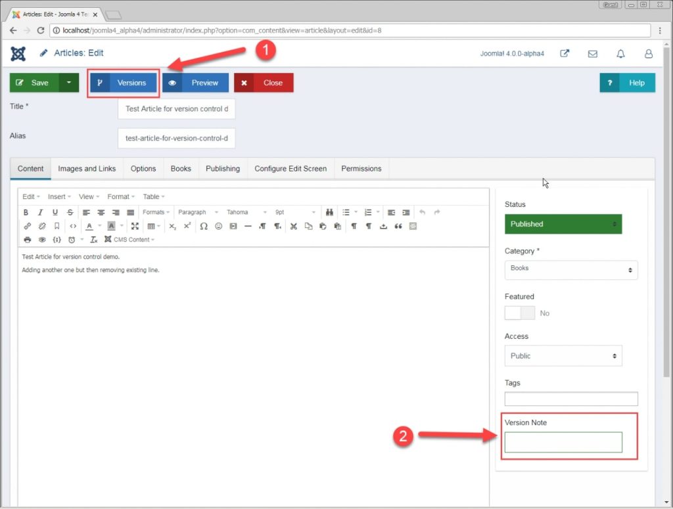The height and width of the screenshot is (509, 673).
Task: Open user account menu icon
Action: [649, 54]
